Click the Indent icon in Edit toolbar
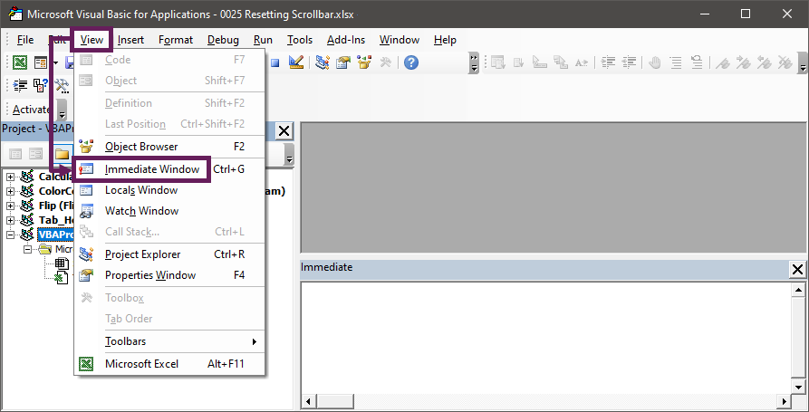Image resolution: width=809 pixels, height=412 pixels. [608, 62]
